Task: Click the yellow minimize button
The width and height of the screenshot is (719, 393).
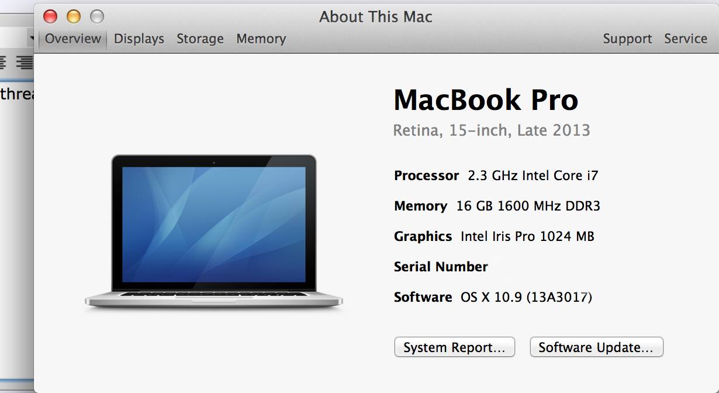Action: coord(74,16)
